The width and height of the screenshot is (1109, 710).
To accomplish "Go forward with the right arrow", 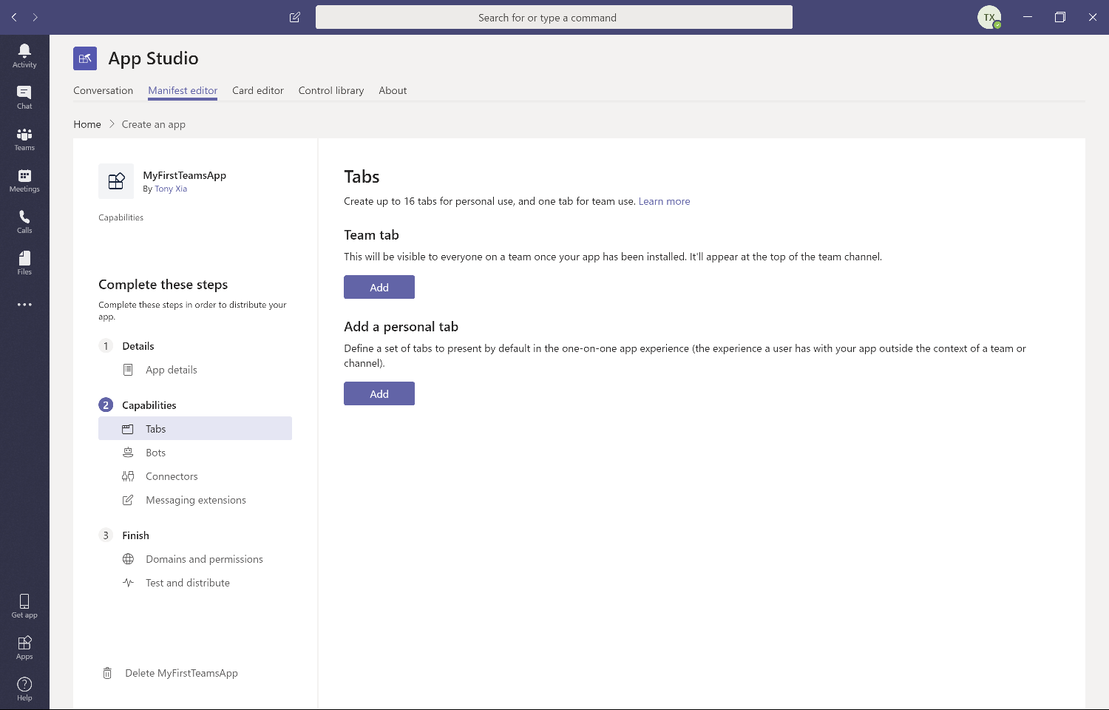I will point(35,17).
